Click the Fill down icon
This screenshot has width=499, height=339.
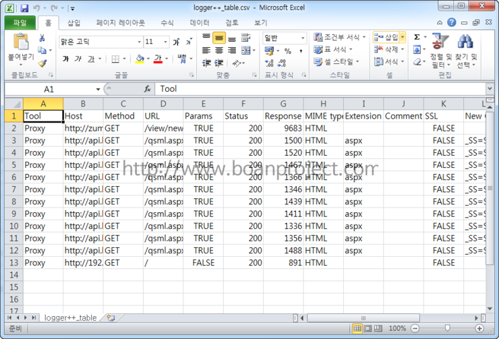[x=417, y=49]
